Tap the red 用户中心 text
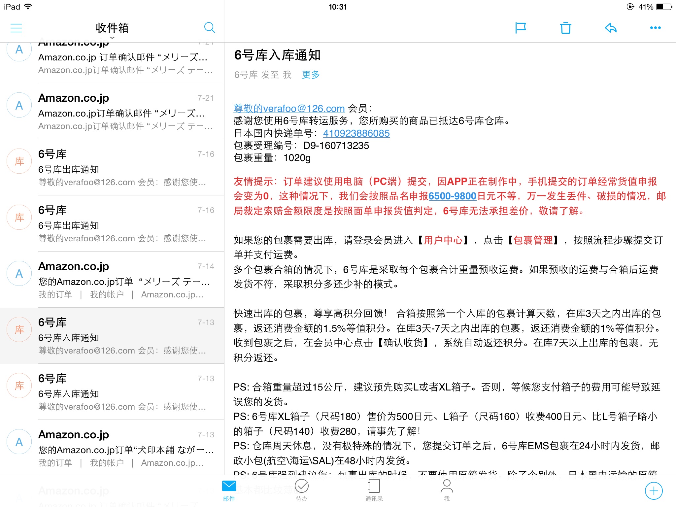The height and width of the screenshot is (507, 676). (443, 240)
